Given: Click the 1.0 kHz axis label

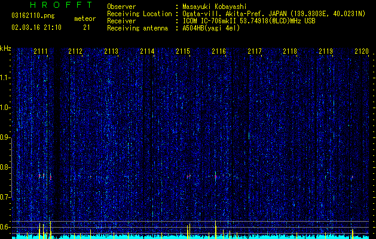Looking at the screenshot, I should coord(5,108).
